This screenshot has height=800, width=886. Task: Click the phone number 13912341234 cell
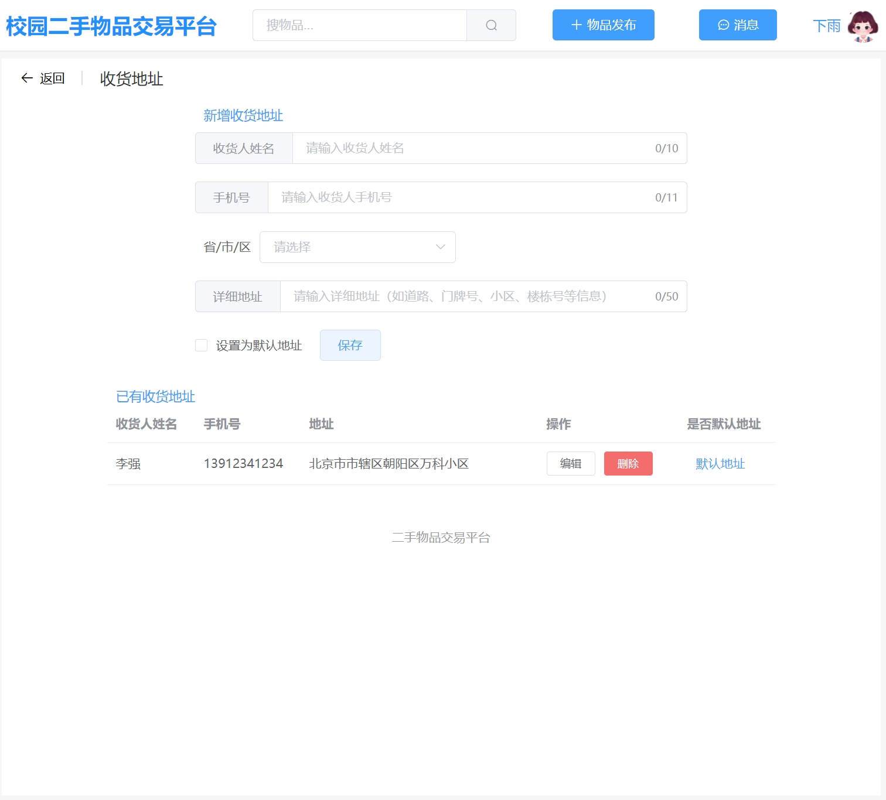tap(243, 464)
